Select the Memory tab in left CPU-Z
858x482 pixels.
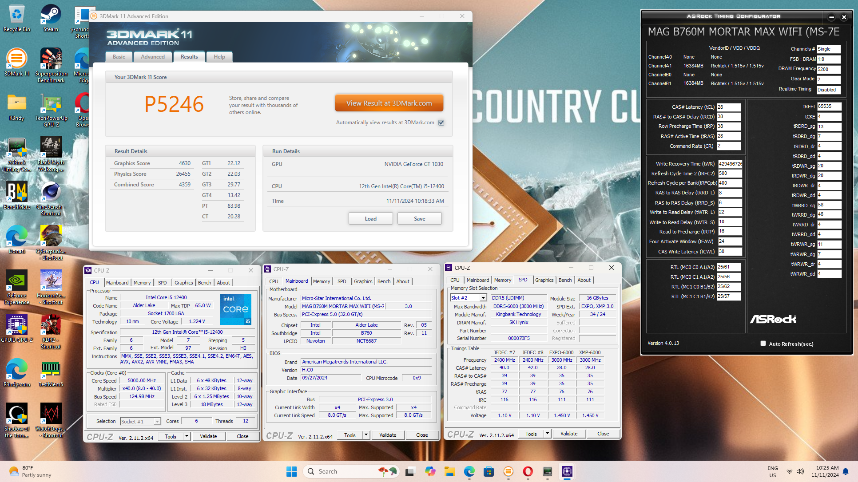click(142, 283)
